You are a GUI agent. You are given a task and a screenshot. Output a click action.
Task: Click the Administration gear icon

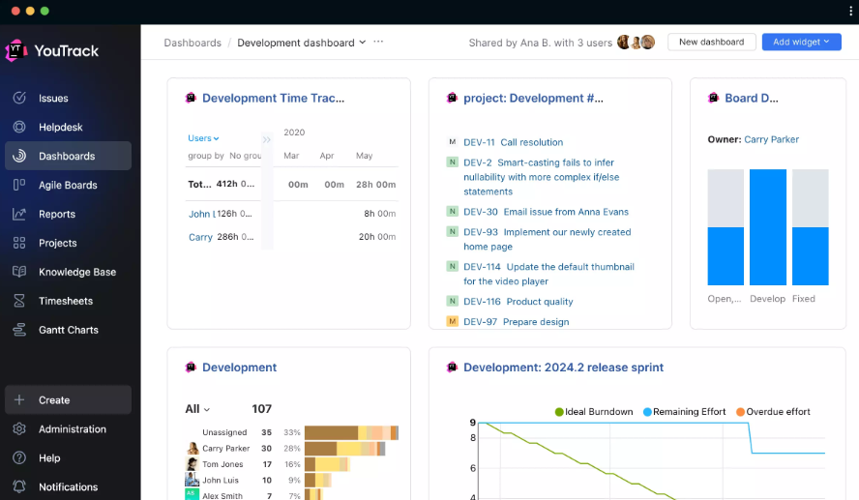tap(19, 429)
